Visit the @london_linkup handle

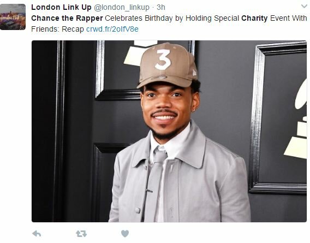(x=122, y=7)
